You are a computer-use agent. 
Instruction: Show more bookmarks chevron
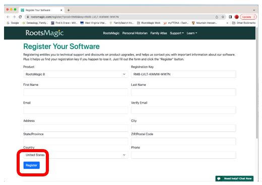[x=227, y=23]
